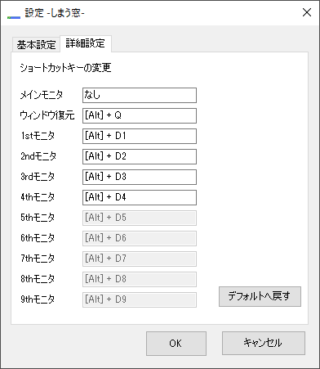320x369 pixels.
Task: Click the メインモニタ shortcut field
Action: (140, 95)
